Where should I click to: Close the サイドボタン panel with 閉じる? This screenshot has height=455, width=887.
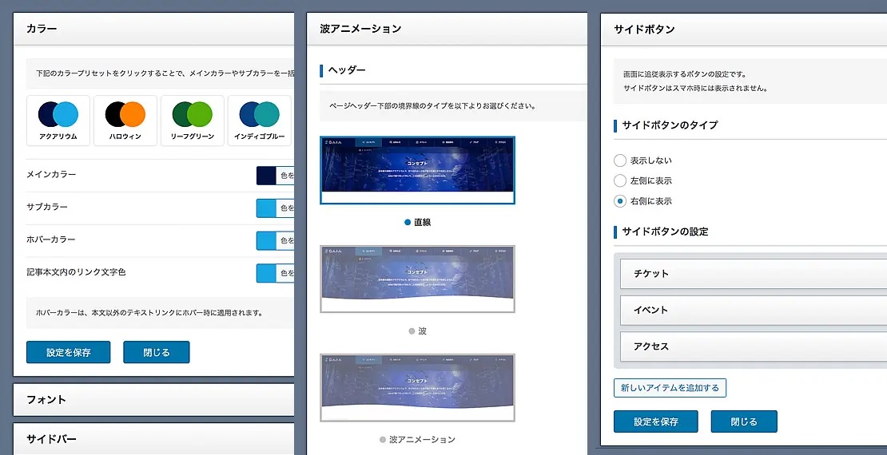pos(743,421)
